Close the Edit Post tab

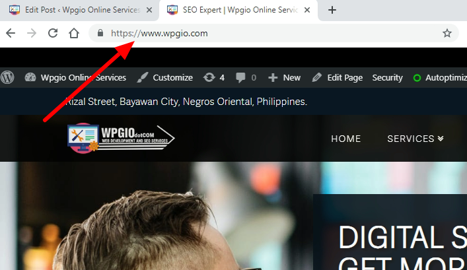[x=149, y=10]
